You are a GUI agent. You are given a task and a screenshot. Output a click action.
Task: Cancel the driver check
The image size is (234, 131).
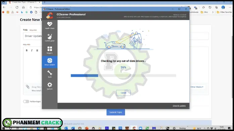123,93
